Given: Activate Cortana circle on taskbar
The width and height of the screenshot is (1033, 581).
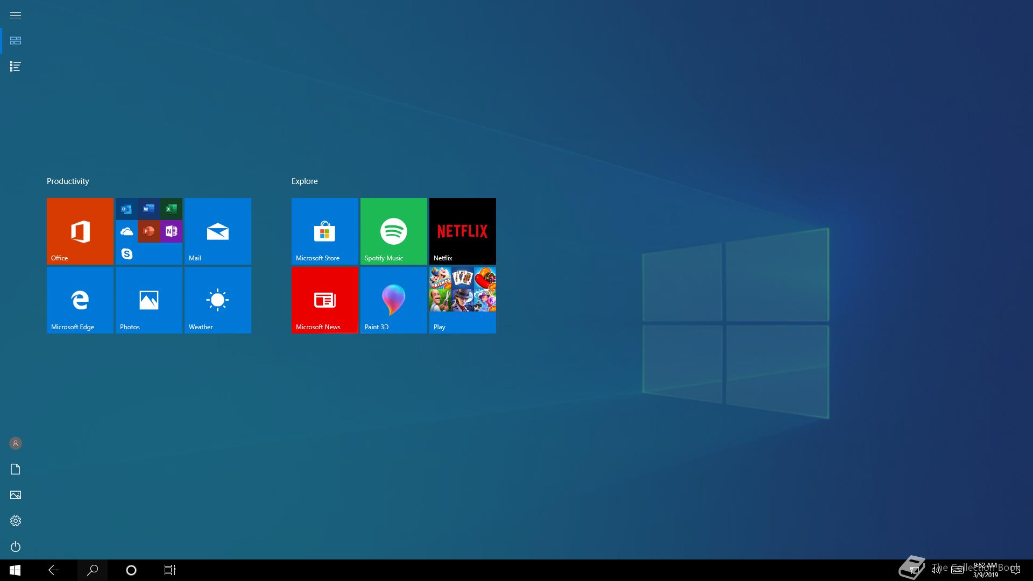Looking at the screenshot, I should [x=131, y=570].
